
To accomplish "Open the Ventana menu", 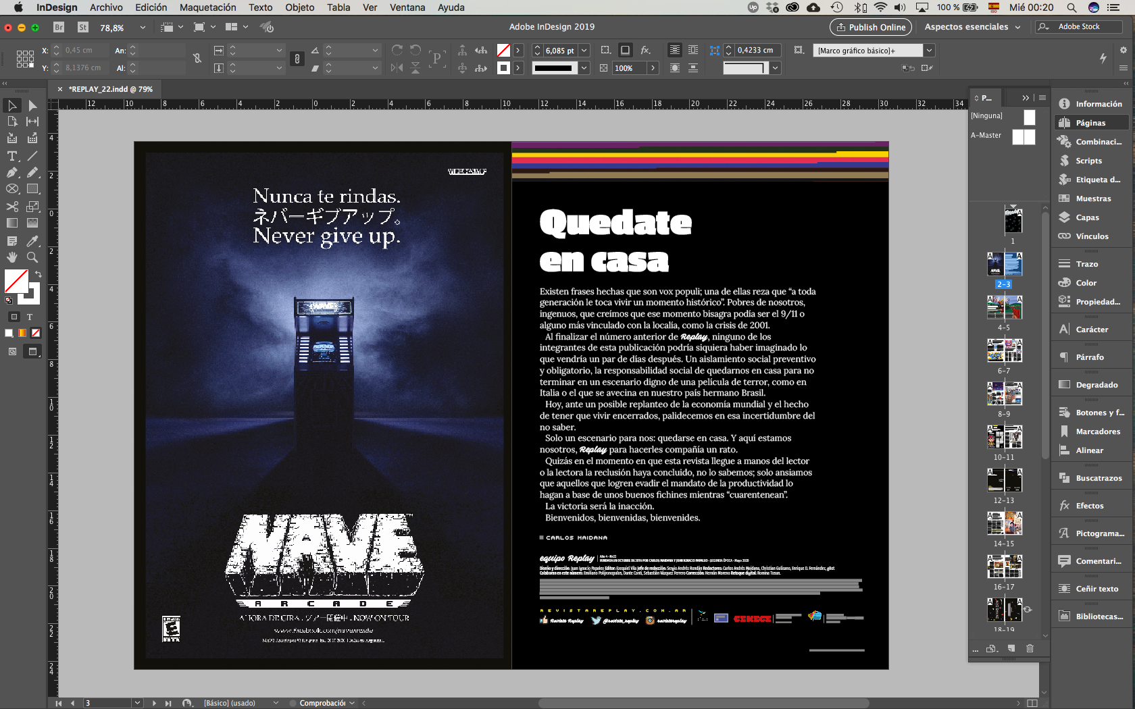I will tap(407, 7).
